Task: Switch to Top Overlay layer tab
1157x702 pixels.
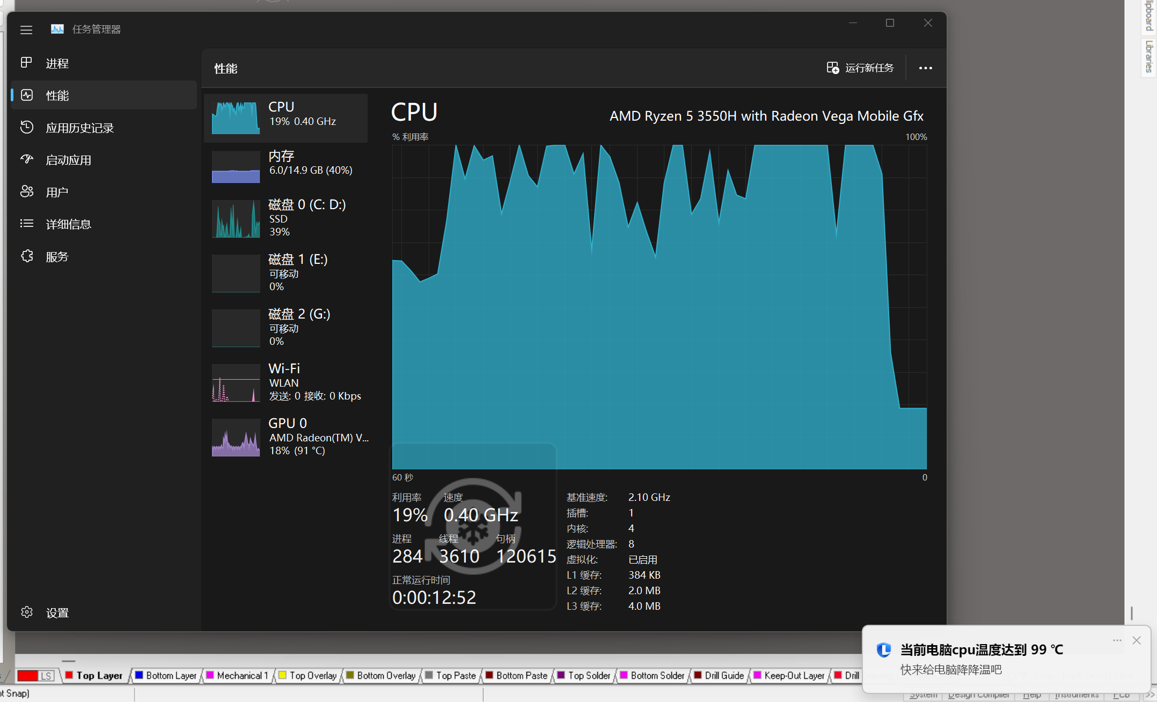Action: click(x=309, y=676)
